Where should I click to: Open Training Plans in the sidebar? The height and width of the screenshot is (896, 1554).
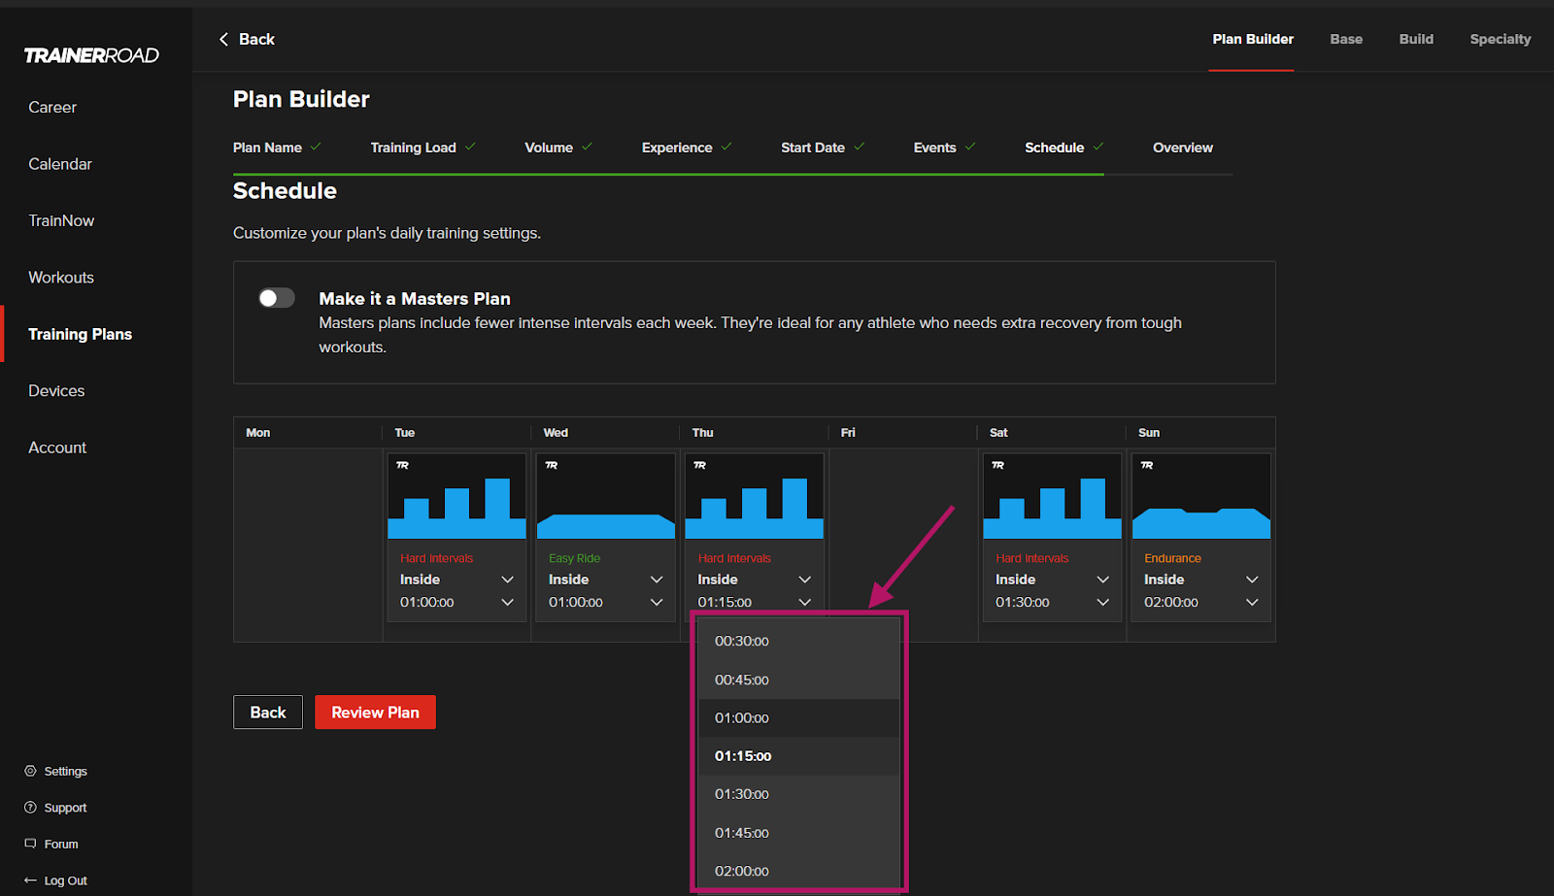(x=80, y=334)
